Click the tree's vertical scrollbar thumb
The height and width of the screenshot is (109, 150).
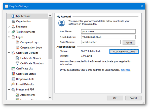click(50, 38)
